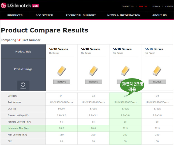Click the Forward Voltage (V) row label
This screenshot has width=174, height=145.
coord(18,115)
